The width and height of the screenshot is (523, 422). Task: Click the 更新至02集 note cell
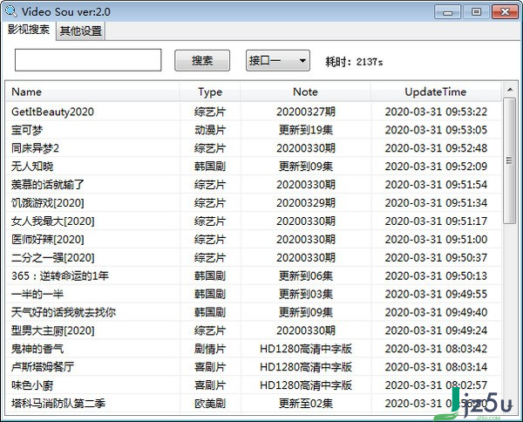(x=306, y=404)
